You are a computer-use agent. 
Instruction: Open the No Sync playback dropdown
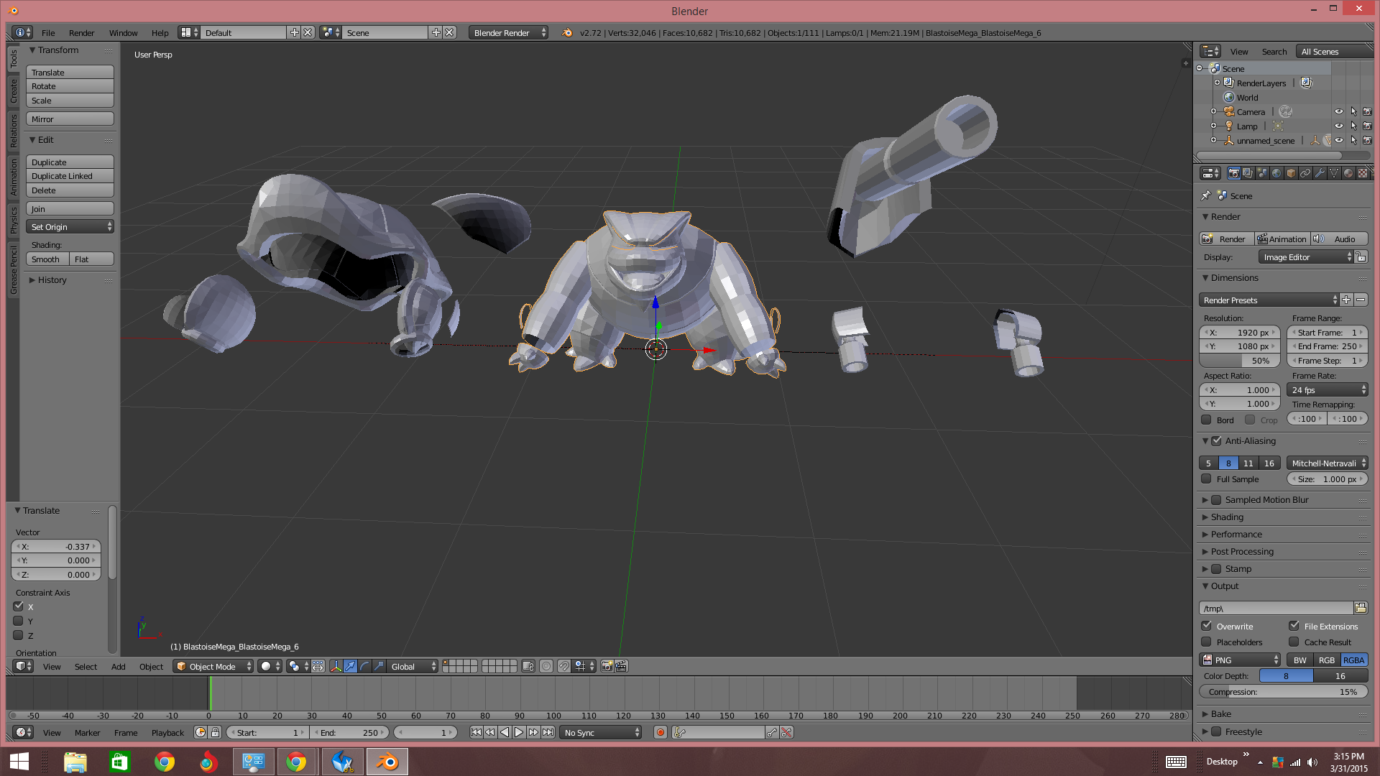click(x=600, y=732)
